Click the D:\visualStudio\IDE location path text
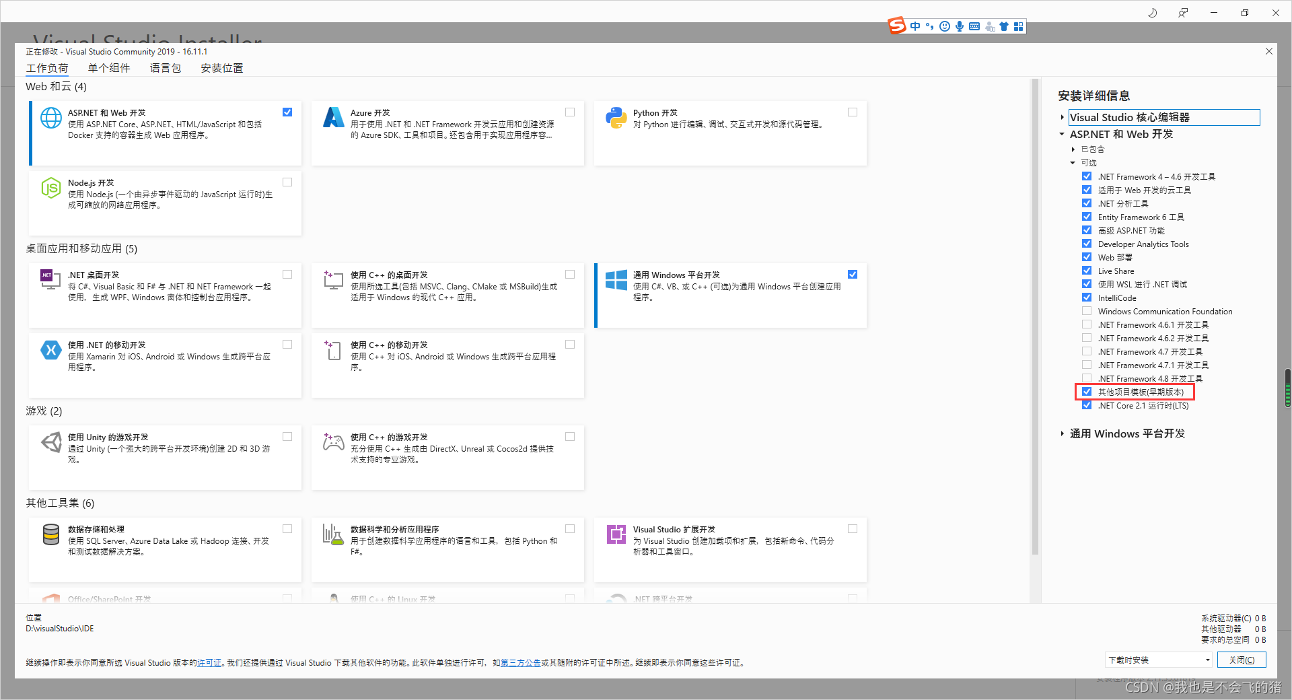 click(60, 629)
